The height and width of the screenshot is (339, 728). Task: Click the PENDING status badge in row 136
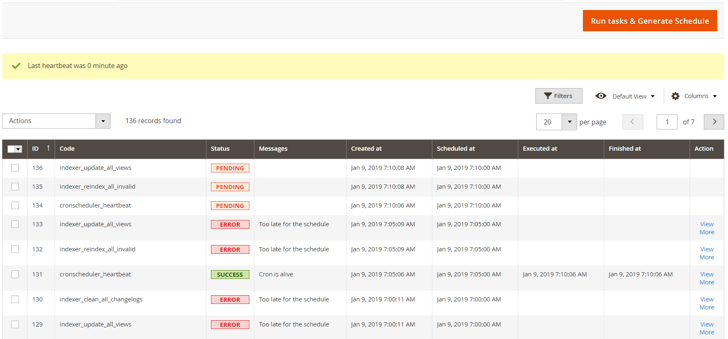(230, 168)
